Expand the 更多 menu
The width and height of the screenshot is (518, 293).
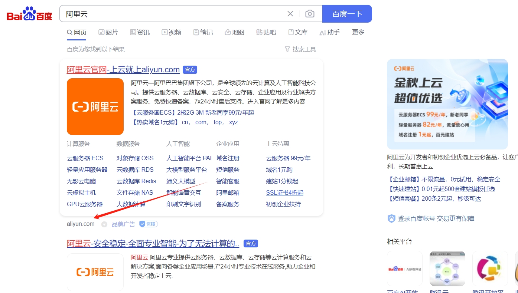pos(358,32)
